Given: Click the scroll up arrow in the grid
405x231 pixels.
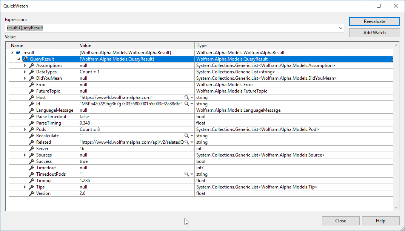Looking at the screenshot, I should (x=396, y=45).
